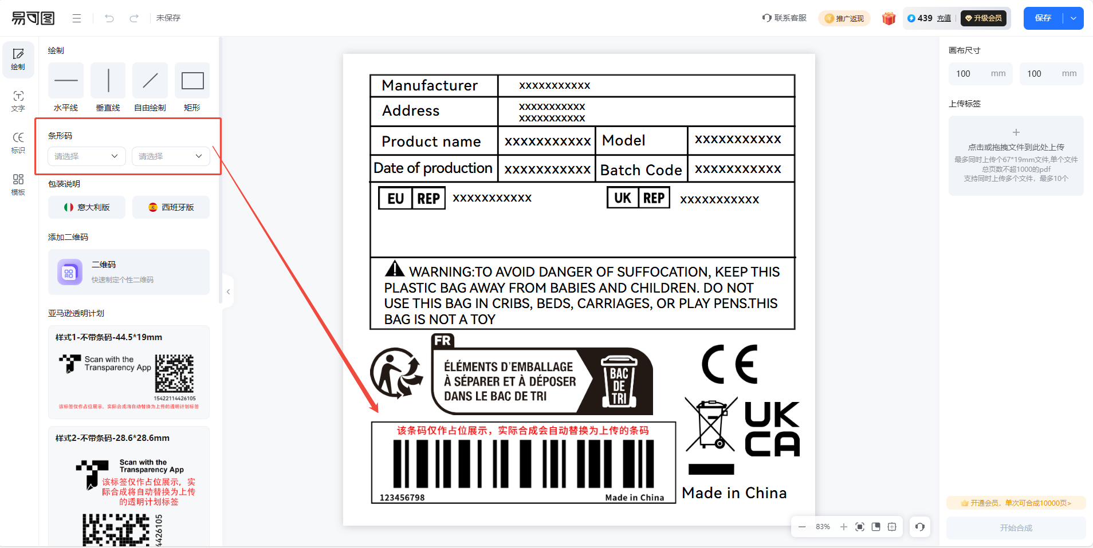This screenshot has width=1093, height=548.
Task: Open the second barcode select dropdown
Action: (x=171, y=156)
